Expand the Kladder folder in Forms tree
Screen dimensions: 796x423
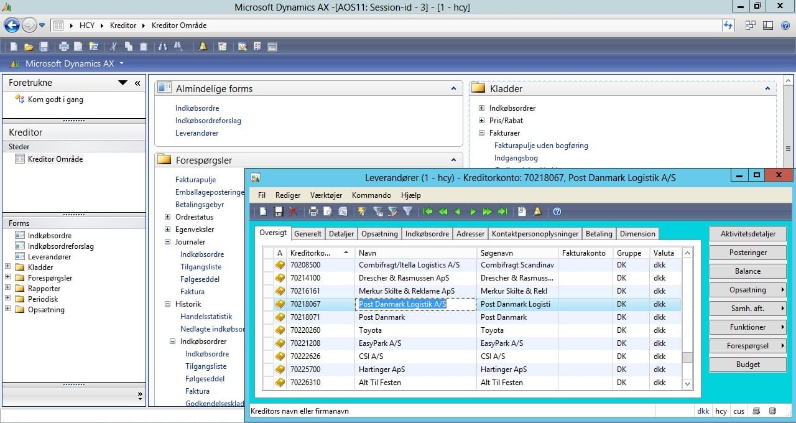coord(7,267)
